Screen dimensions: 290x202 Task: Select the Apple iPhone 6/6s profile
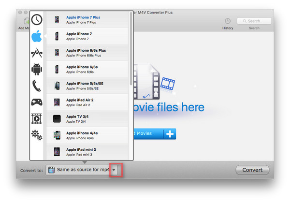(87, 69)
